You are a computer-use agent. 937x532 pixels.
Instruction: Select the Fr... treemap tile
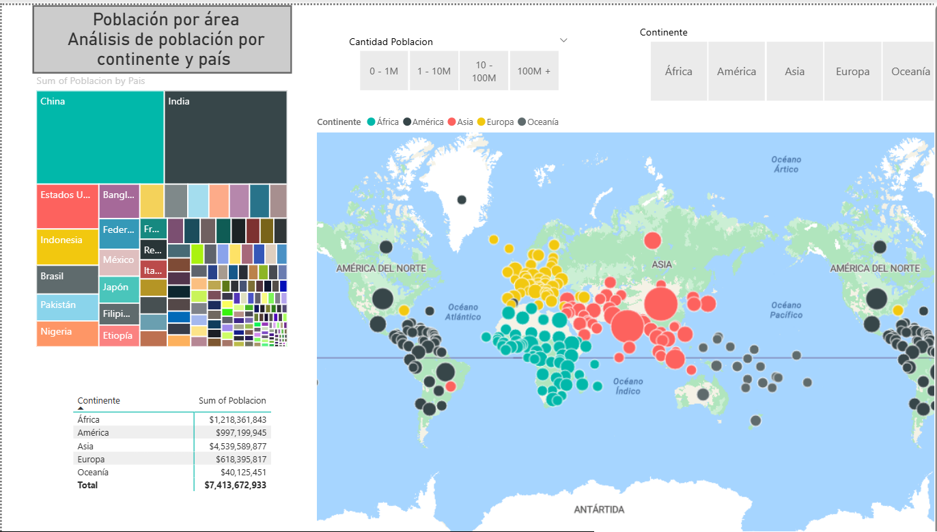(154, 229)
